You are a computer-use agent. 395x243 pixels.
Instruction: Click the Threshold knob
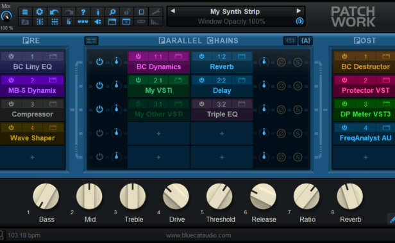[219, 196]
